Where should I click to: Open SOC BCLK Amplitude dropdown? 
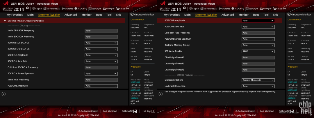click(x=101, y=55)
